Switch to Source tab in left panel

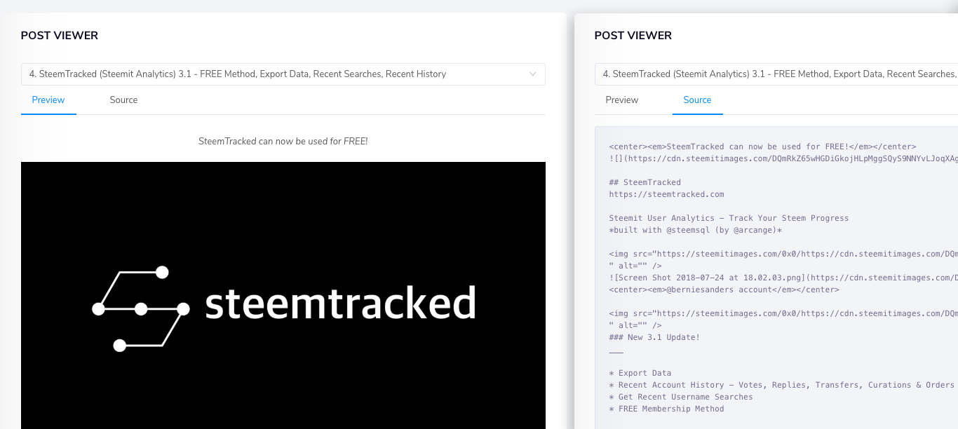point(123,100)
